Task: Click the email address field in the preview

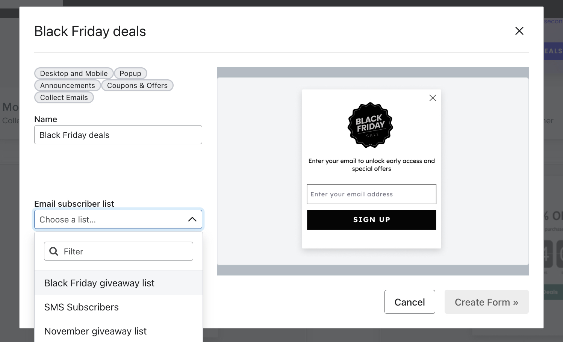Action: 371,194
